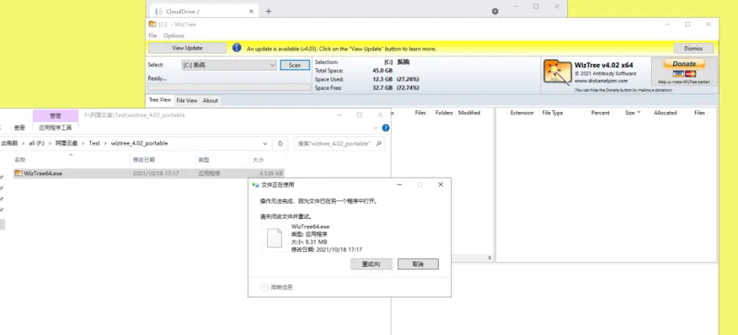Expand the address bar history dropdown

(265, 143)
